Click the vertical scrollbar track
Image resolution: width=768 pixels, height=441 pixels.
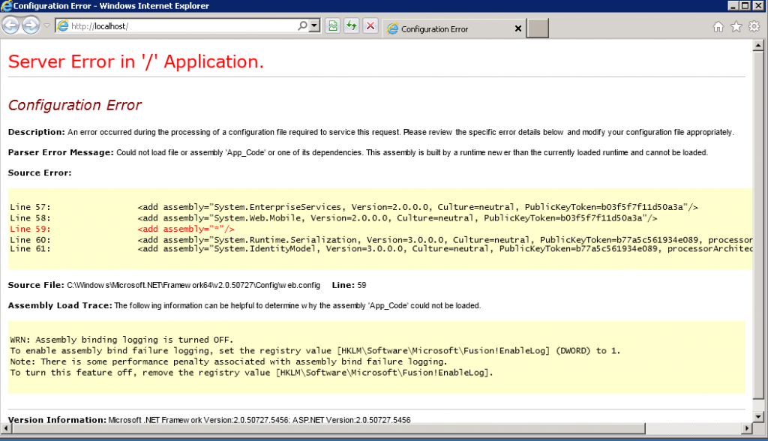coord(760,225)
